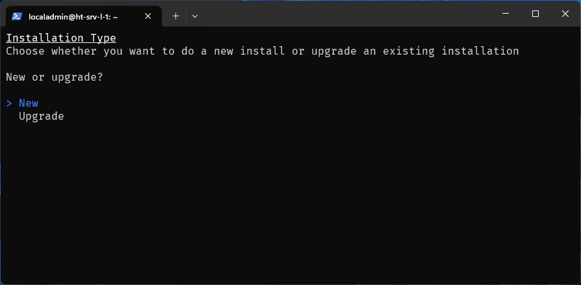
Task: Click the "New or upgrade?" prompt text
Action: coord(55,77)
